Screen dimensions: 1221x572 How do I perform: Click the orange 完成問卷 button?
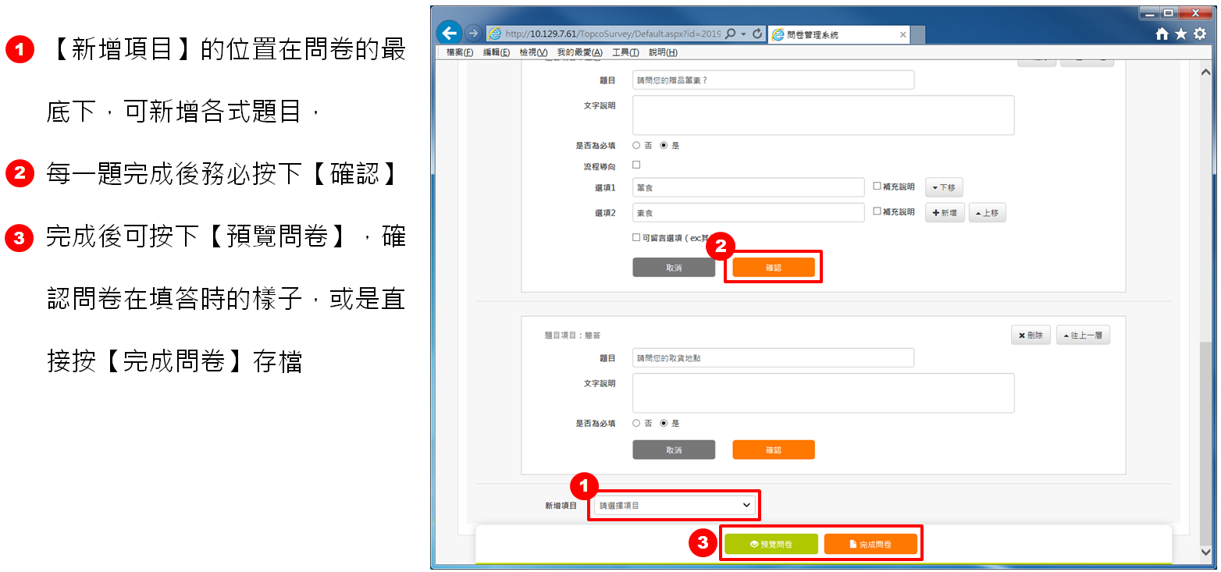[870, 544]
